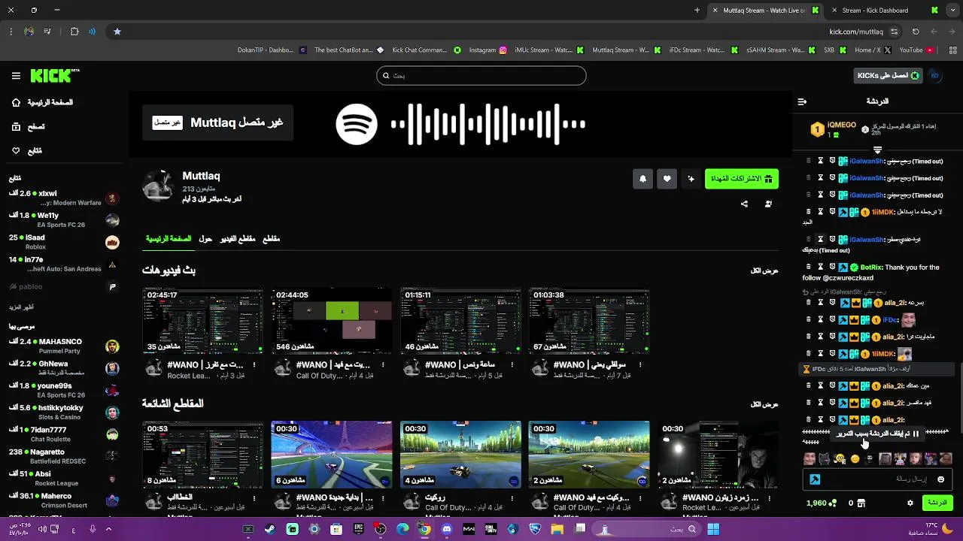Click the Kick search field

[x=481, y=76]
